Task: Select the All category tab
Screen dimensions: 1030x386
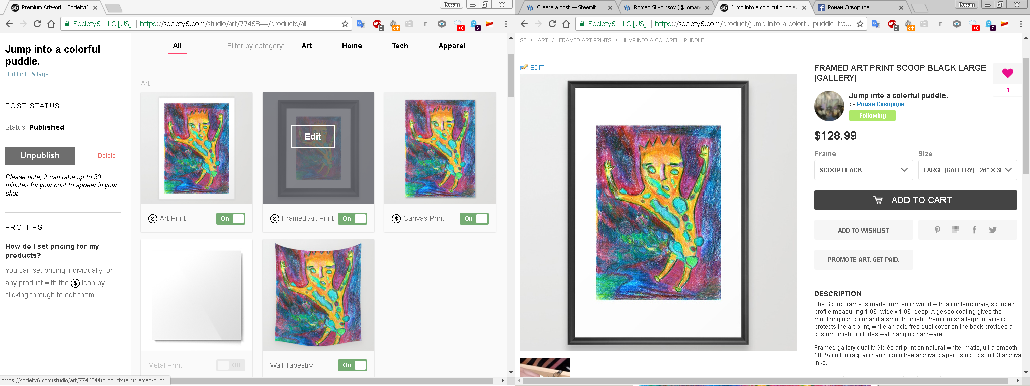Action: 177,46
